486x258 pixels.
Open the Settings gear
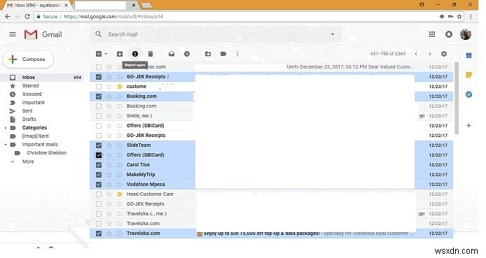[444, 54]
